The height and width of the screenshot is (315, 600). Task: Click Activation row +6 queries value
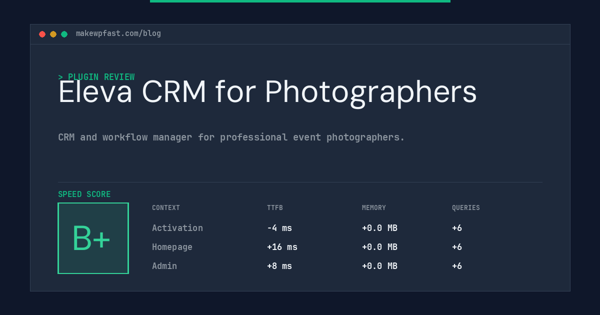(457, 228)
